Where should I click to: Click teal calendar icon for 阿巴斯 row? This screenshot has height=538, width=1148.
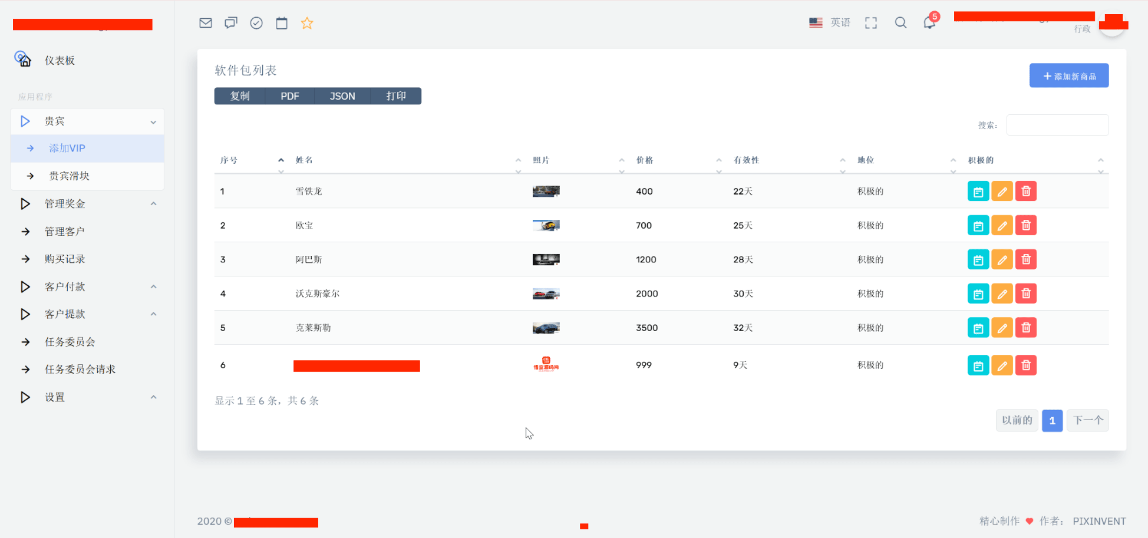(x=978, y=260)
